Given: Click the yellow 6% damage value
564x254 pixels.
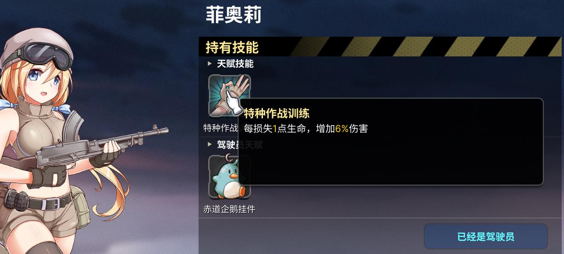Looking at the screenshot, I should tap(342, 129).
